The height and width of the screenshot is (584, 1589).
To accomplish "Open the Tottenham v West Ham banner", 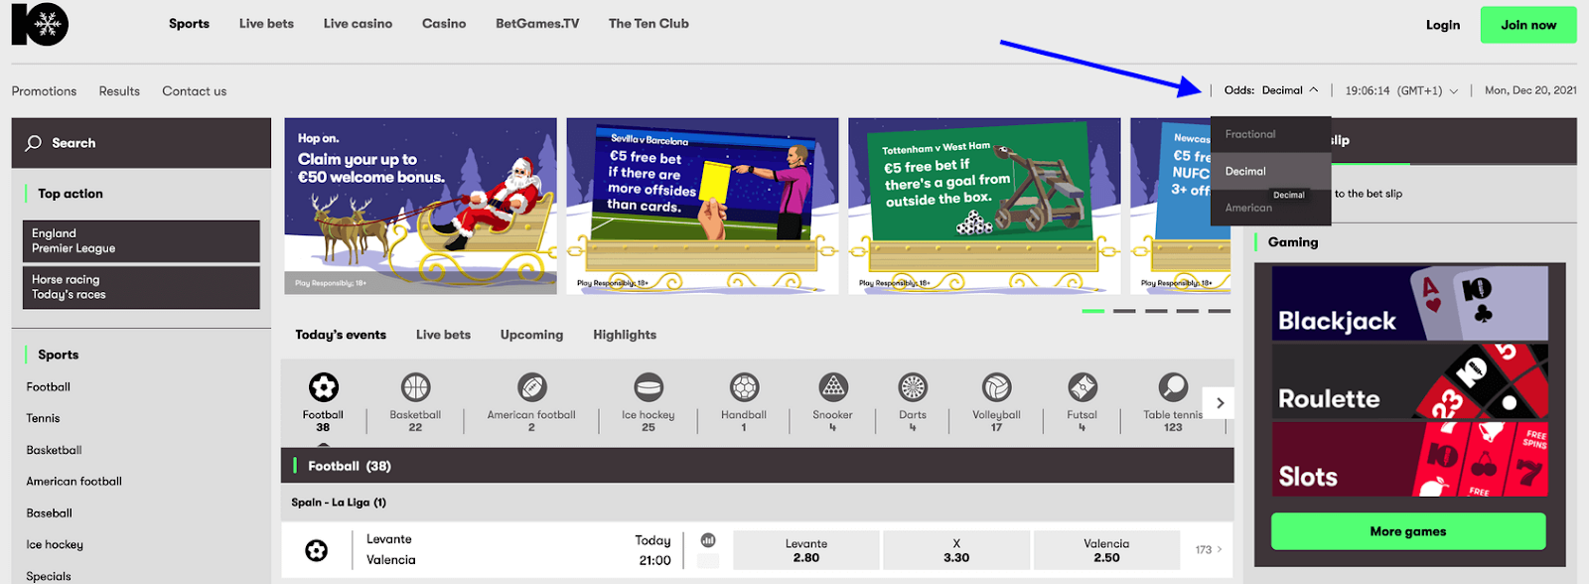I will coord(984,206).
